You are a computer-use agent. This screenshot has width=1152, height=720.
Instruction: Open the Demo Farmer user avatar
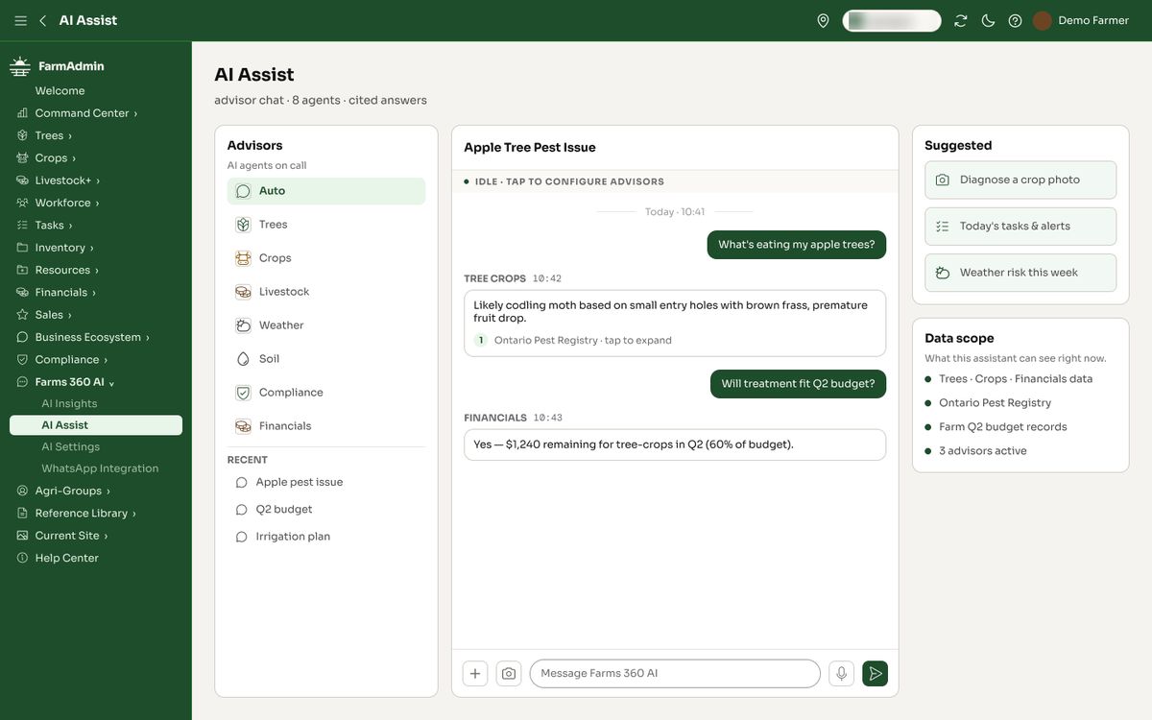click(x=1043, y=20)
